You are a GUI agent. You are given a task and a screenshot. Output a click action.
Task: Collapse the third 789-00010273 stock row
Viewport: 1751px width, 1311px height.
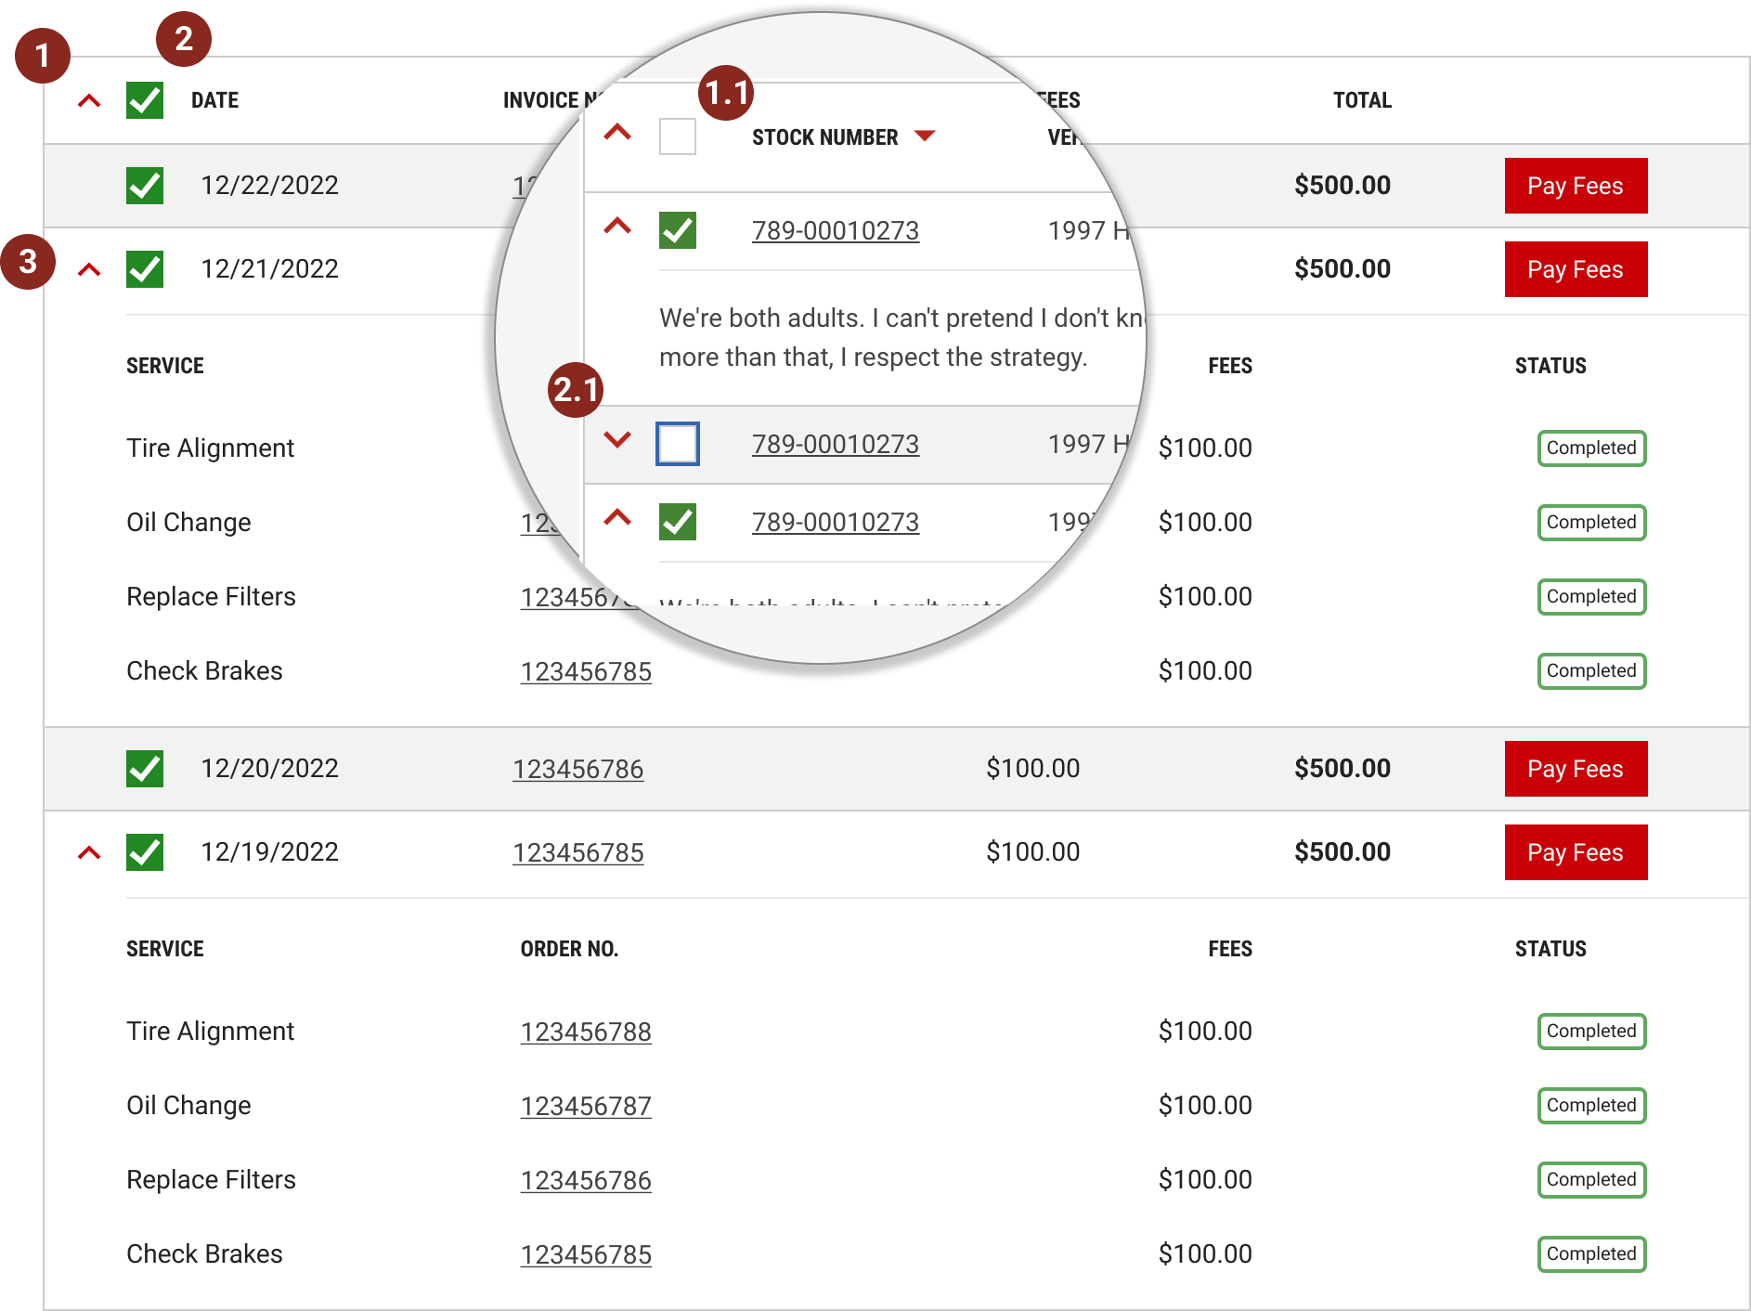coord(617,517)
